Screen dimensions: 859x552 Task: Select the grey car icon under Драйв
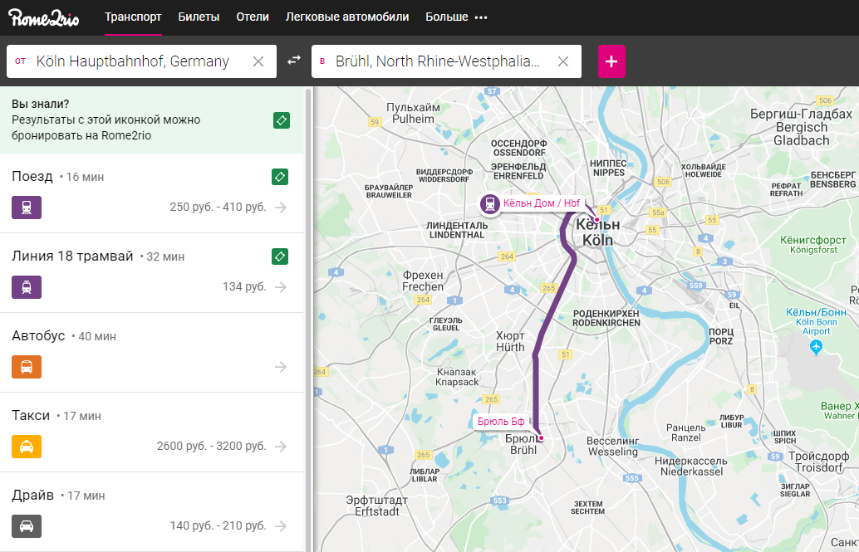(x=27, y=526)
